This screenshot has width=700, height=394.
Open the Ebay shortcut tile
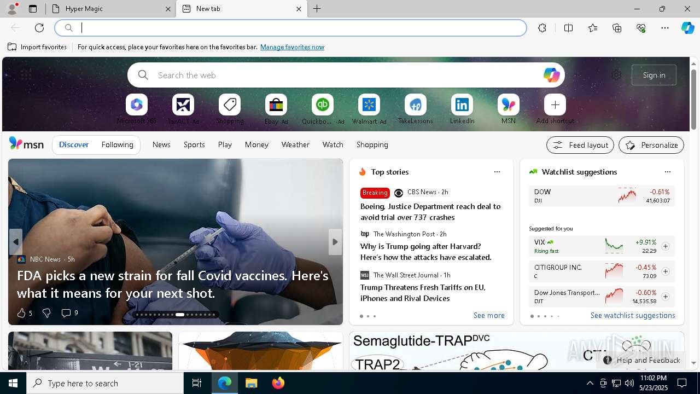pos(276,109)
